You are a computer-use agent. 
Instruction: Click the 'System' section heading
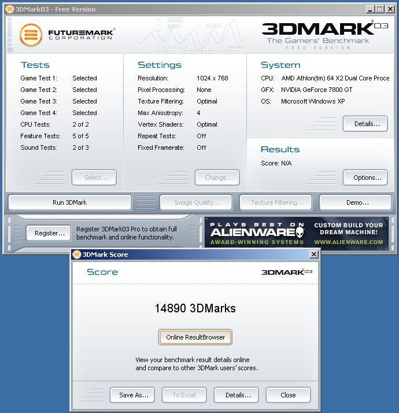pyautogui.click(x=280, y=65)
